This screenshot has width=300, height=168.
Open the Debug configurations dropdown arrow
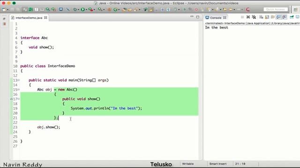(x=78, y=9)
